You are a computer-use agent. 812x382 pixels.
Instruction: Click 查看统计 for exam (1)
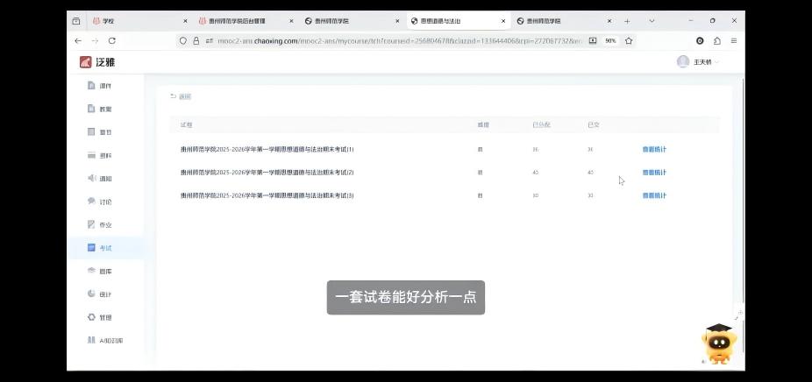[x=654, y=150]
